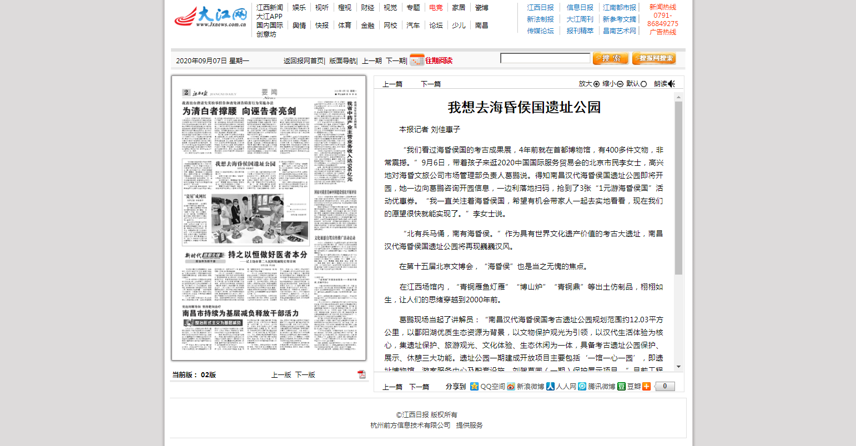Click the 默认 default size circle icon

644,84
